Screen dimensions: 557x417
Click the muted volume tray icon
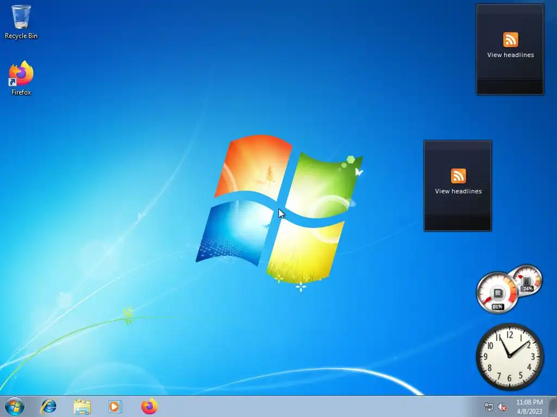point(502,407)
